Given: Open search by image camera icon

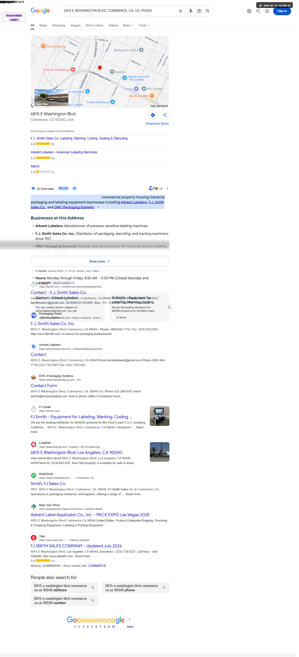Looking at the screenshot, I should pos(199,11).
